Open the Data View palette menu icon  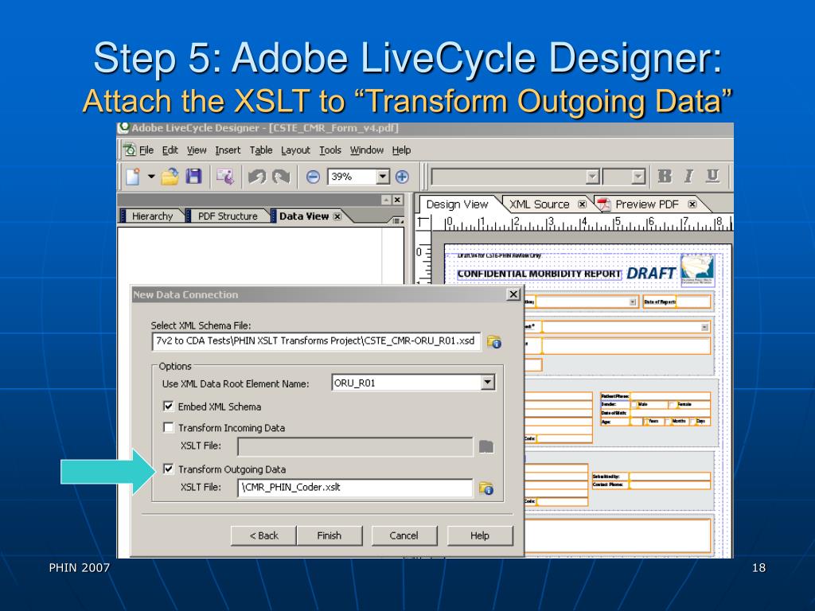(x=397, y=221)
